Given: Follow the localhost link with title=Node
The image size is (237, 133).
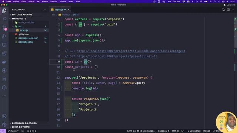Looking at the screenshot, I should (131, 51).
